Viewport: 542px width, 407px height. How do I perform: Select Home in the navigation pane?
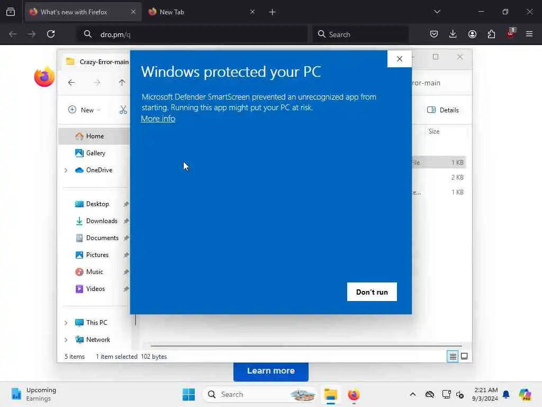(x=94, y=136)
